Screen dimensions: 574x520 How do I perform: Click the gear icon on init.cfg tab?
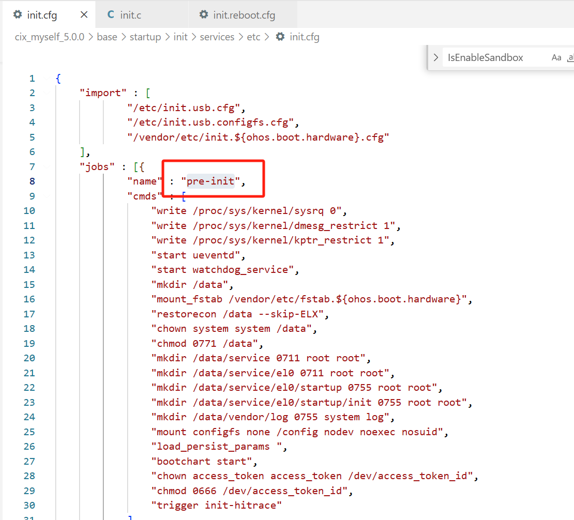pyautogui.click(x=18, y=14)
